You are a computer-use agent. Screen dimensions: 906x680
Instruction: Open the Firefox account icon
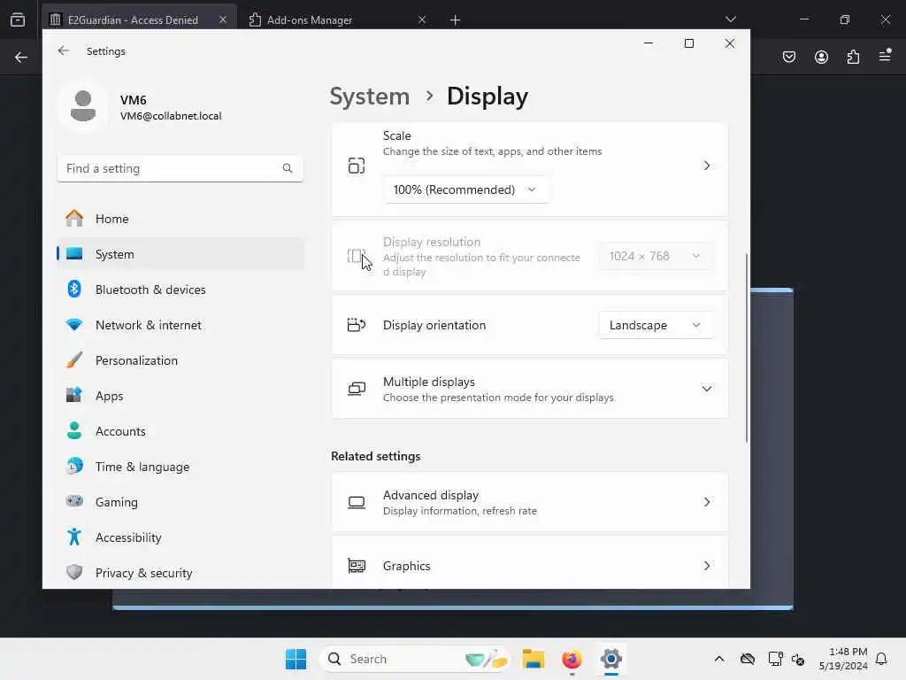tap(821, 57)
